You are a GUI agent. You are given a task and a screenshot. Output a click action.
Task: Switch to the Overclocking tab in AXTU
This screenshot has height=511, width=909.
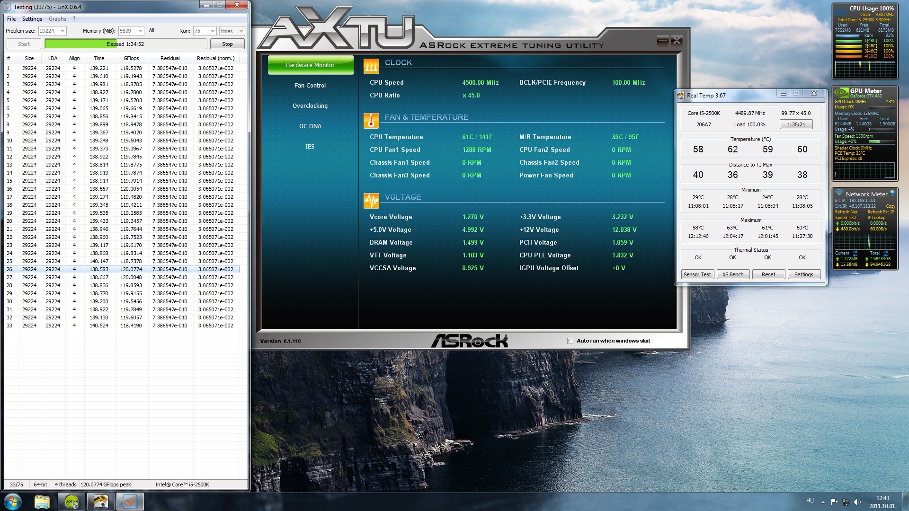[x=310, y=106]
